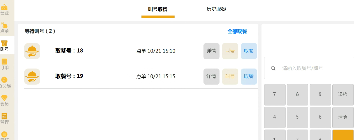Image resolution: width=354 pixels, height=140 pixels.
Task: Click the dish icon for order 19
Action: (32, 77)
